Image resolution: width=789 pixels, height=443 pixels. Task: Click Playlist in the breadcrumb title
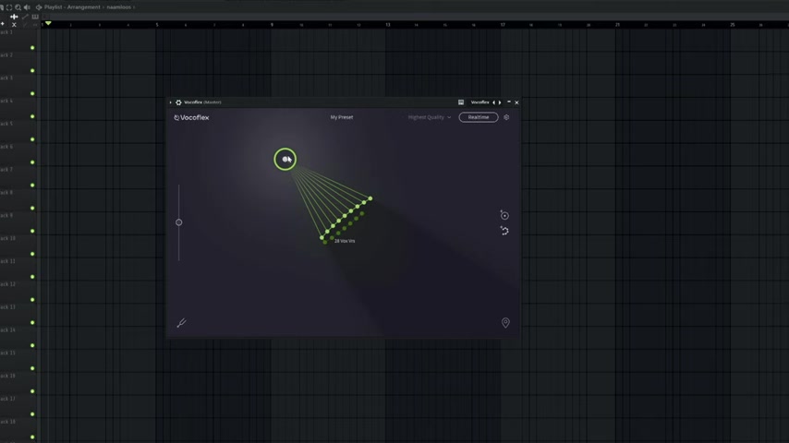coord(54,7)
